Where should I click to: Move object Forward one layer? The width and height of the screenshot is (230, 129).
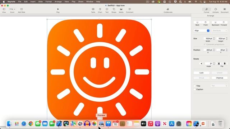tap(224, 22)
